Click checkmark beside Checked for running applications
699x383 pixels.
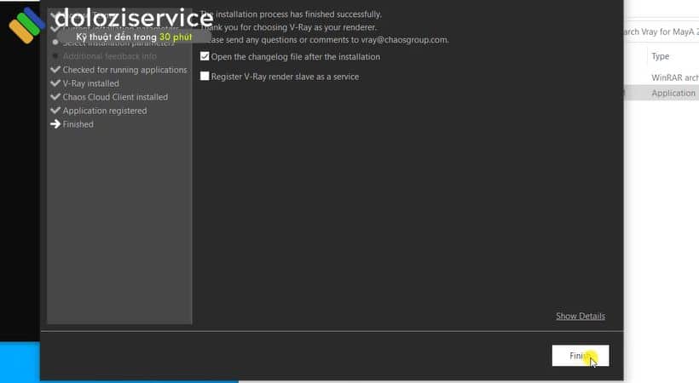tap(55, 70)
